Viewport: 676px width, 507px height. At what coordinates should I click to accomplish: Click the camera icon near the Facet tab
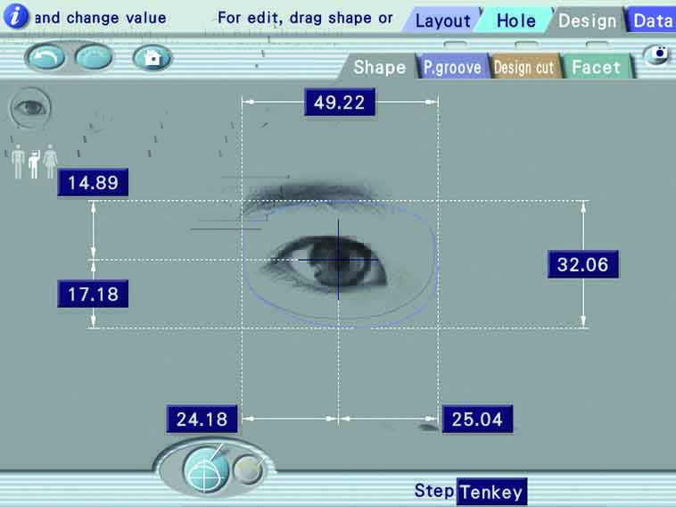point(659,55)
